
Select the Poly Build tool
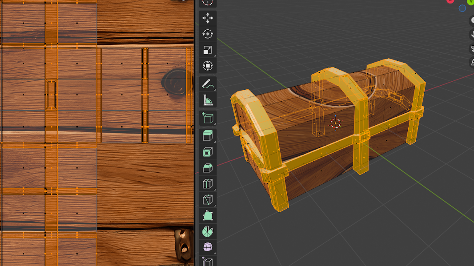tap(207, 216)
